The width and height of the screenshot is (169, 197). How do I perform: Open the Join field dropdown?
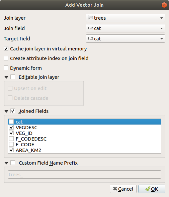point(125,28)
